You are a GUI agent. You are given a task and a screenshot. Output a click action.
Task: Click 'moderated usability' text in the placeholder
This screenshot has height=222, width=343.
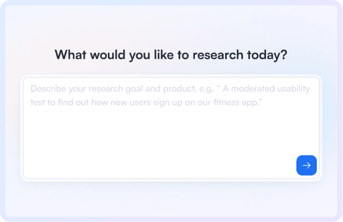(x=270, y=89)
